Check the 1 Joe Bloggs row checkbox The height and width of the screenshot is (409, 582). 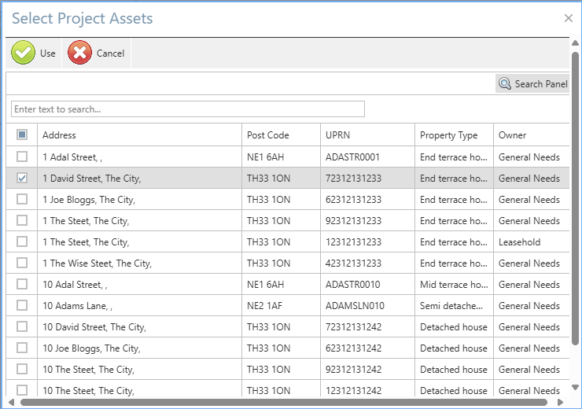(x=22, y=200)
